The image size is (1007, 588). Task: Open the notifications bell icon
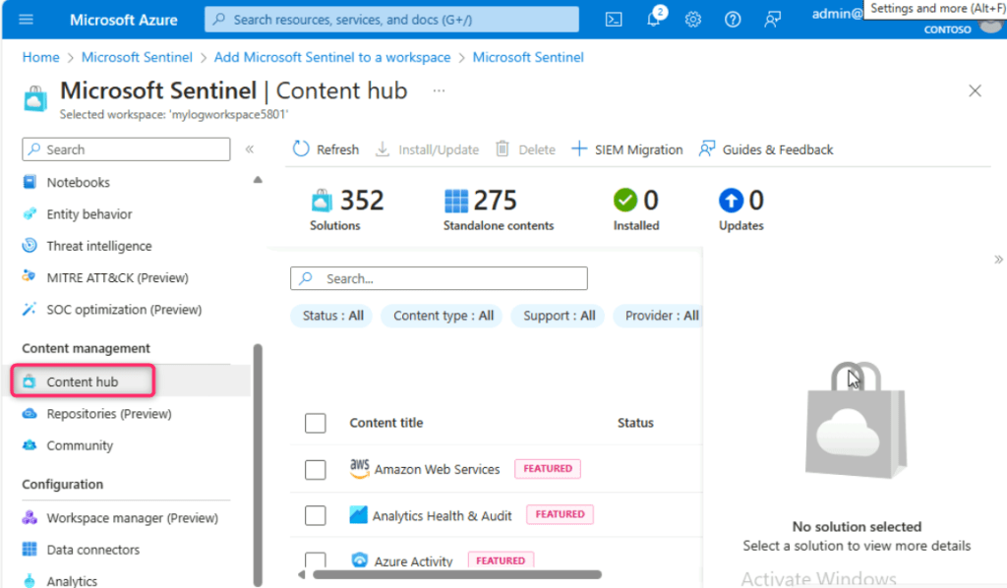click(x=653, y=20)
